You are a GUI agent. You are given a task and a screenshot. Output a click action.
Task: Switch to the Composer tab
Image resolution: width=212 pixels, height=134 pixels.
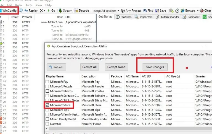coord(191,17)
